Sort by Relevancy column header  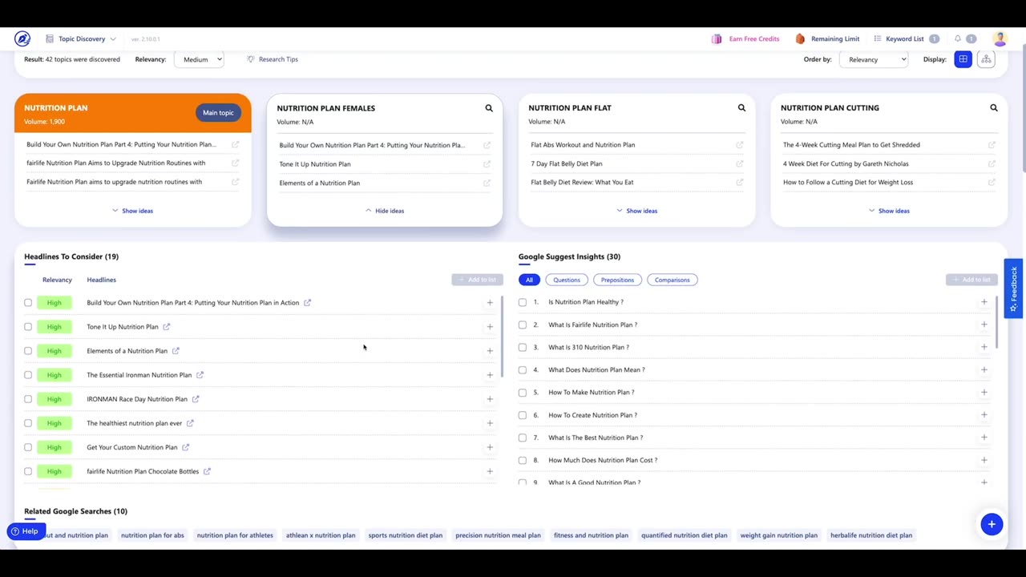click(57, 280)
